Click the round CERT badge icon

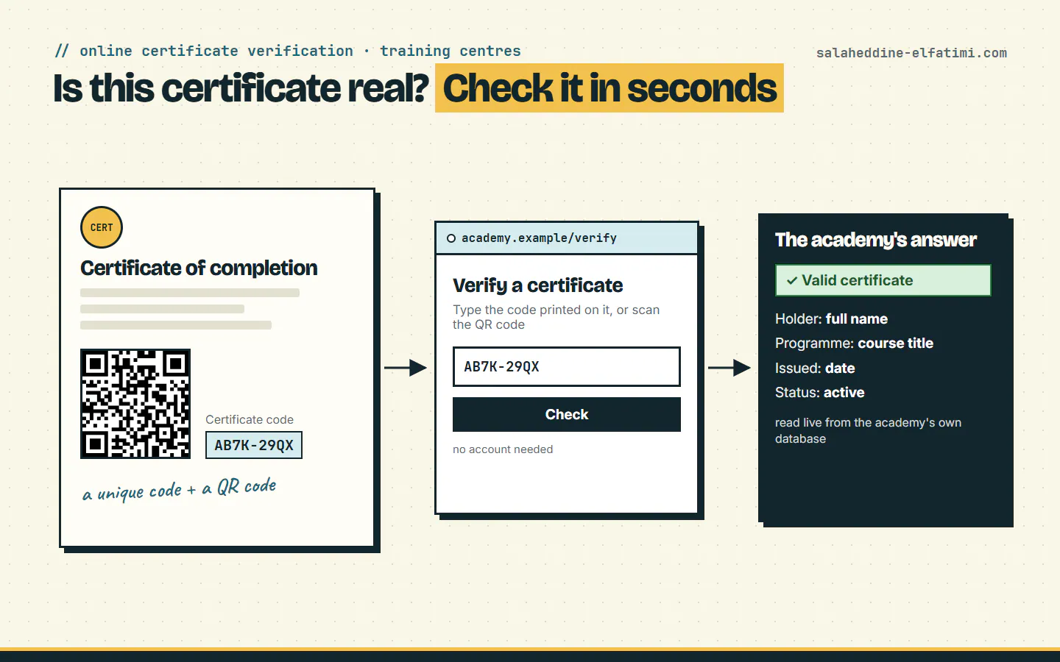[x=102, y=227]
